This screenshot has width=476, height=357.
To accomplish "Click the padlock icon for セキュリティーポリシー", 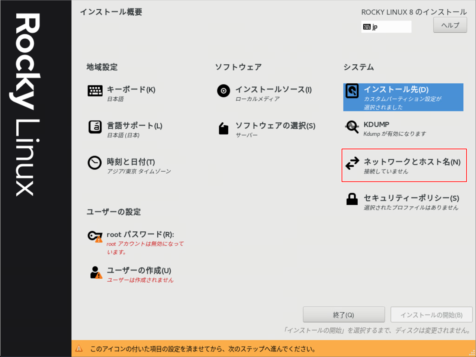I will [x=352, y=199].
